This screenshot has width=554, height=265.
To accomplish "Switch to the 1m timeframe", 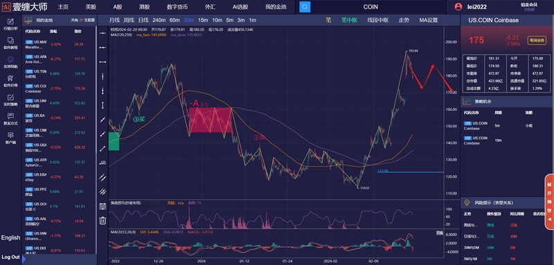I will 252,20.
